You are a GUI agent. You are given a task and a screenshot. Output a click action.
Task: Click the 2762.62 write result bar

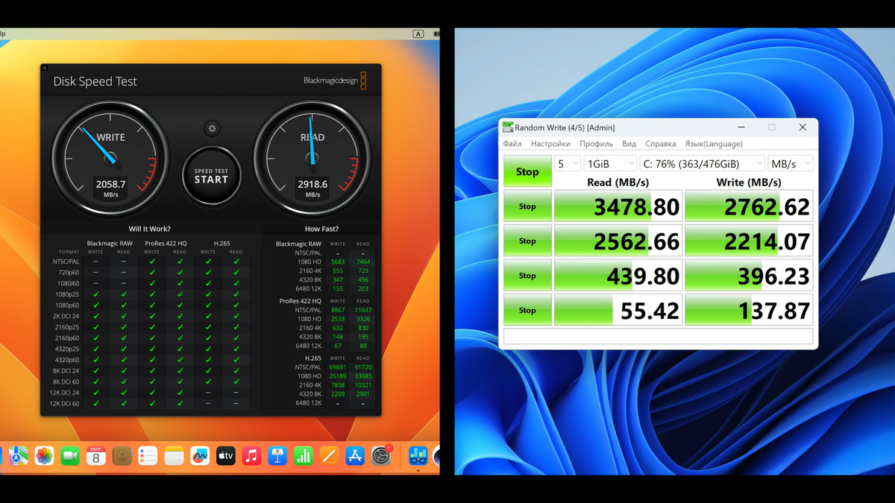point(749,206)
